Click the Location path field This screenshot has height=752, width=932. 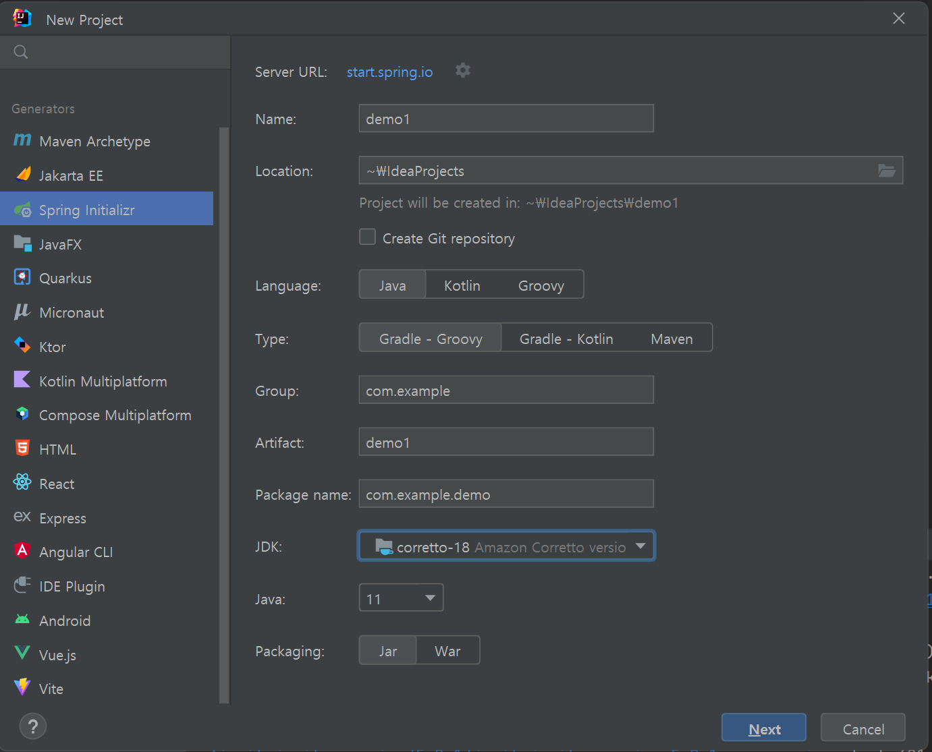pyautogui.click(x=631, y=171)
